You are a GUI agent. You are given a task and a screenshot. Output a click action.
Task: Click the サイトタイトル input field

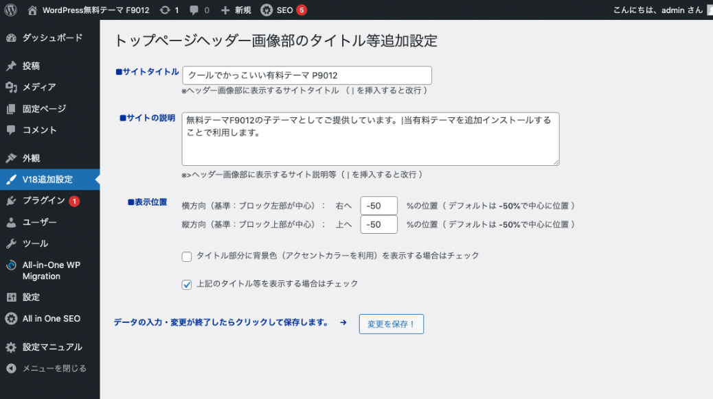(307, 75)
